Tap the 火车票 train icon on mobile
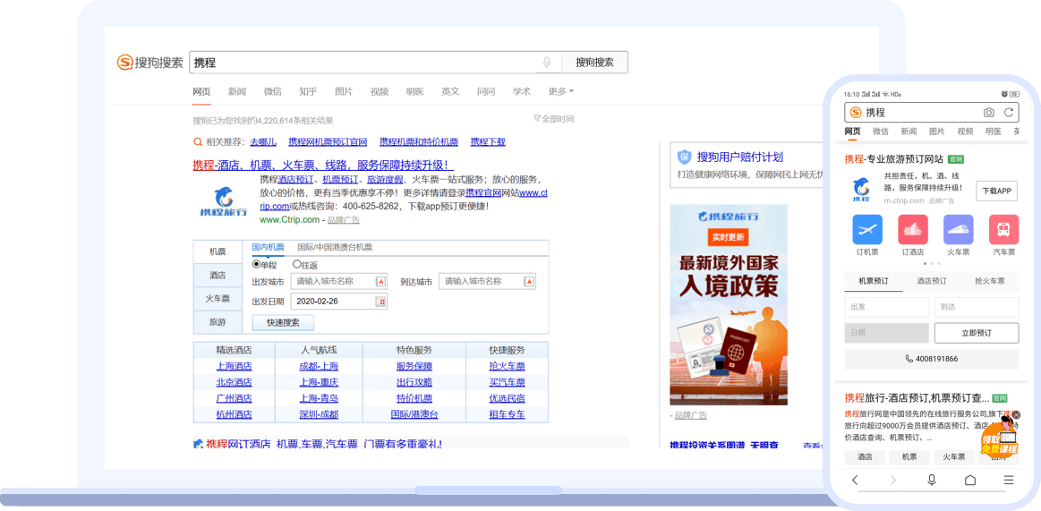Screen dimensions: 1041x511 tap(958, 230)
